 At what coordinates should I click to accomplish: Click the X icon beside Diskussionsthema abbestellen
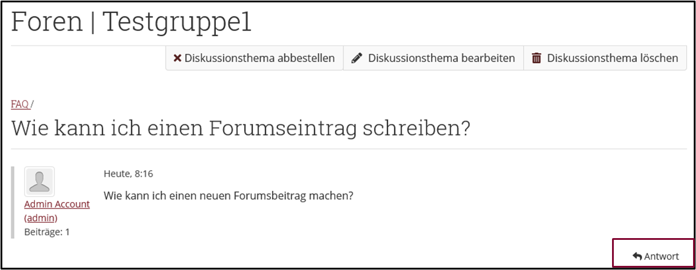pos(177,58)
